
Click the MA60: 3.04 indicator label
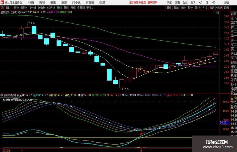(x=66, y=12)
